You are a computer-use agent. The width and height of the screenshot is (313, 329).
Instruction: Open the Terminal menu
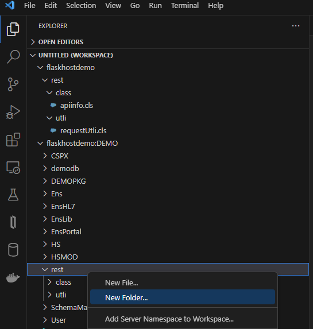tap(185, 6)
